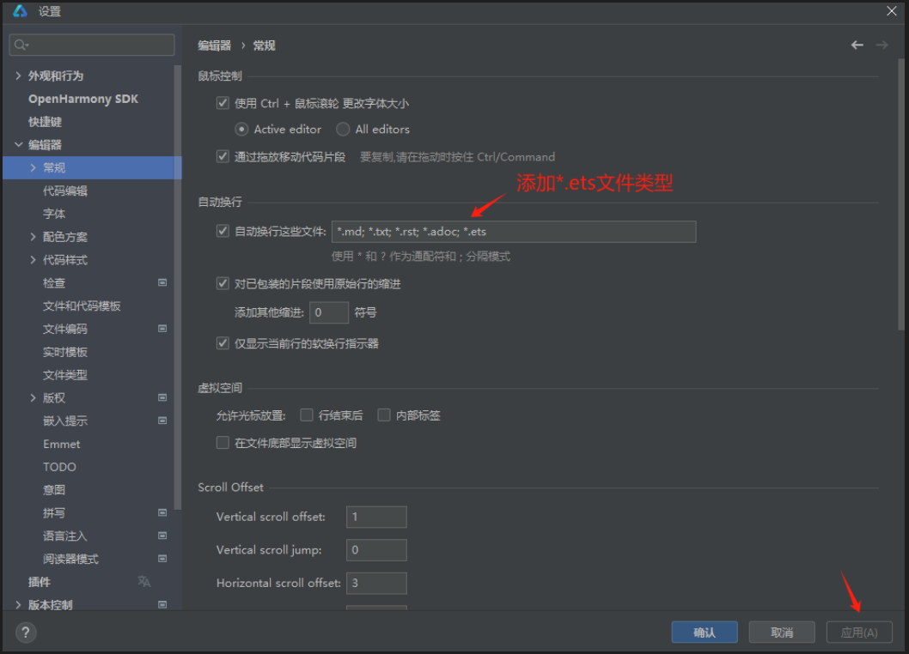Enable 内部标签 caret placement checkbox
Viewport: 909px width, 654px height.
coord(384,415)
